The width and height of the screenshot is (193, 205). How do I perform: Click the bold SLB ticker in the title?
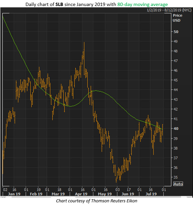59,4
